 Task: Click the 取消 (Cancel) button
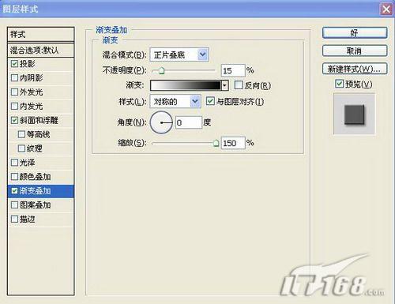click(355, 51)
